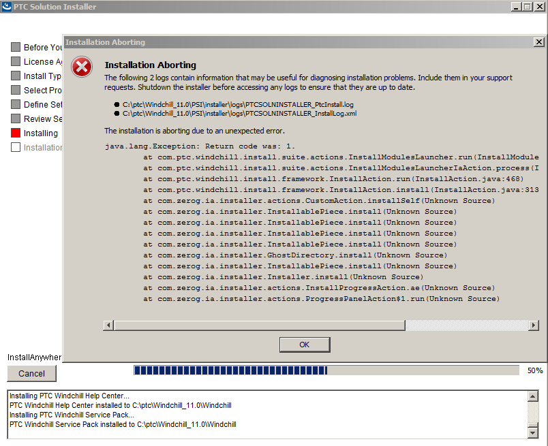Click the InstallProgressAction.ae stack trace line
548x446 pixels.
pos(319,288)
